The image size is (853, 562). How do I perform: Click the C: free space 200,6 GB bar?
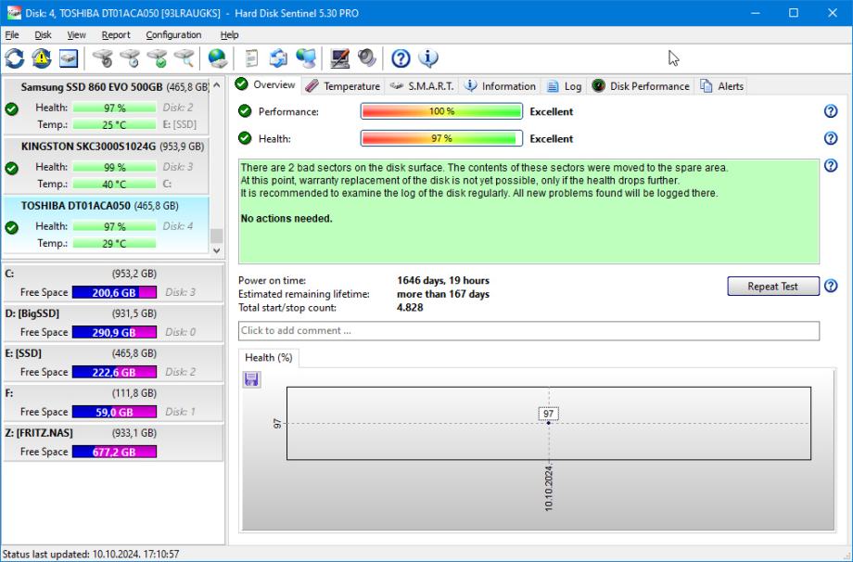pyautogui.click(x=114, y=292)
